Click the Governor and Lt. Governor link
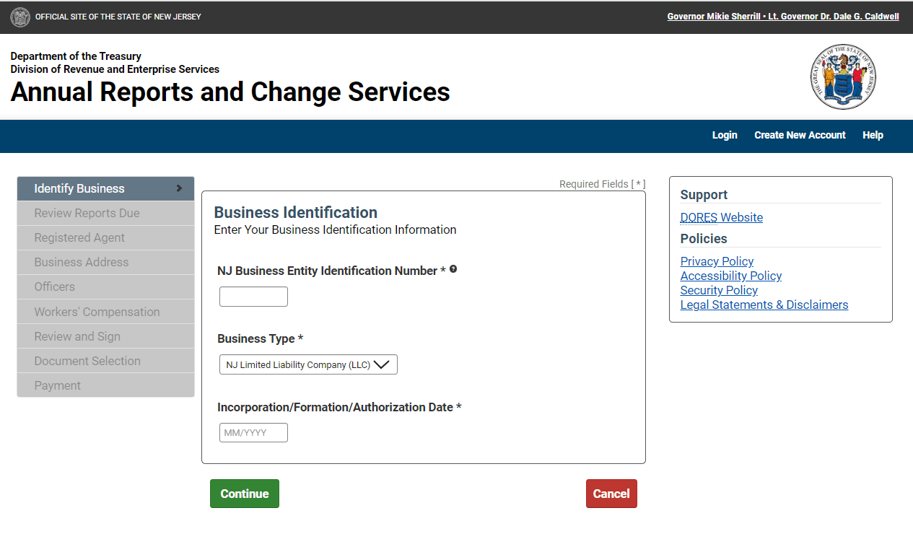The image size is (913, 534). coord(783,17)
